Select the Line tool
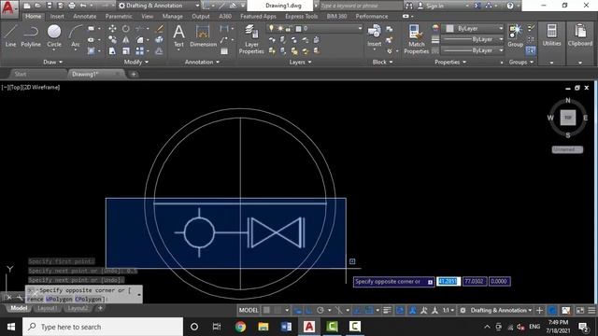The width and height of the screenshot is (598, 336). click(10, 35)
